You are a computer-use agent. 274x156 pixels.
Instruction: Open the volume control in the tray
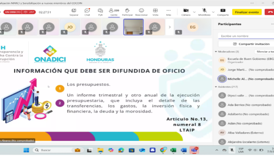(255, 150)
